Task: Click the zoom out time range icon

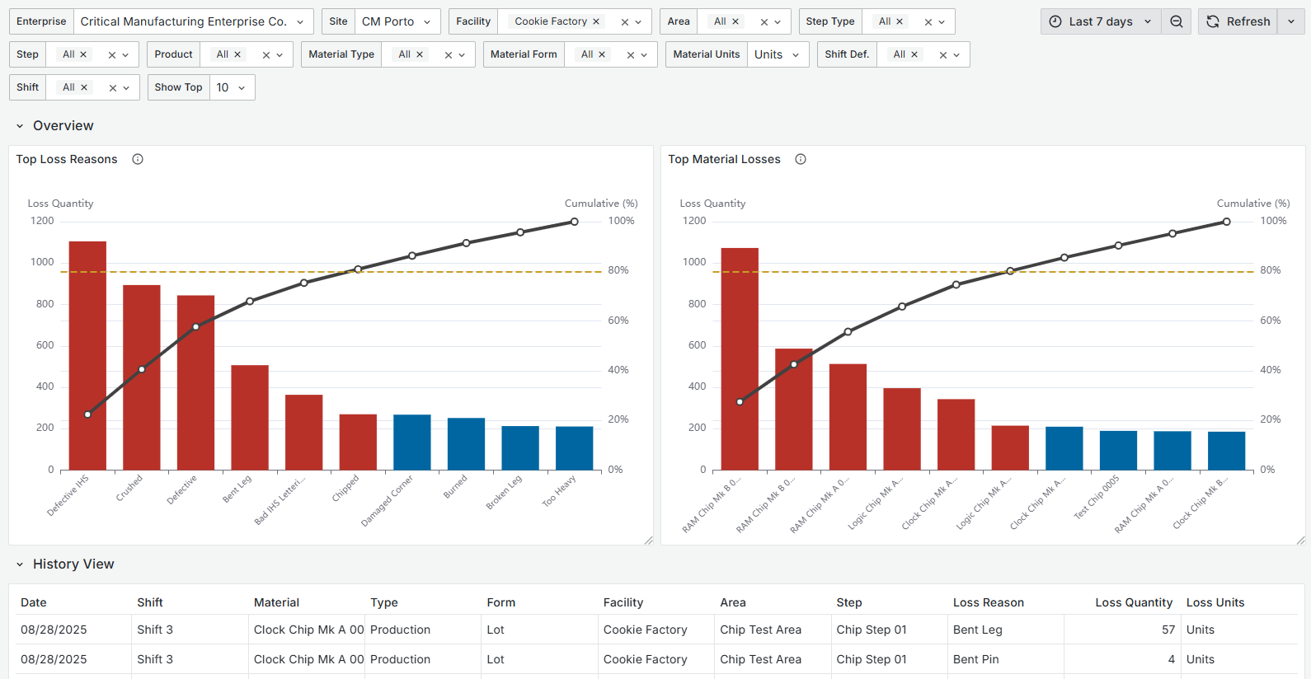Action: click(x=1176, y=21)
